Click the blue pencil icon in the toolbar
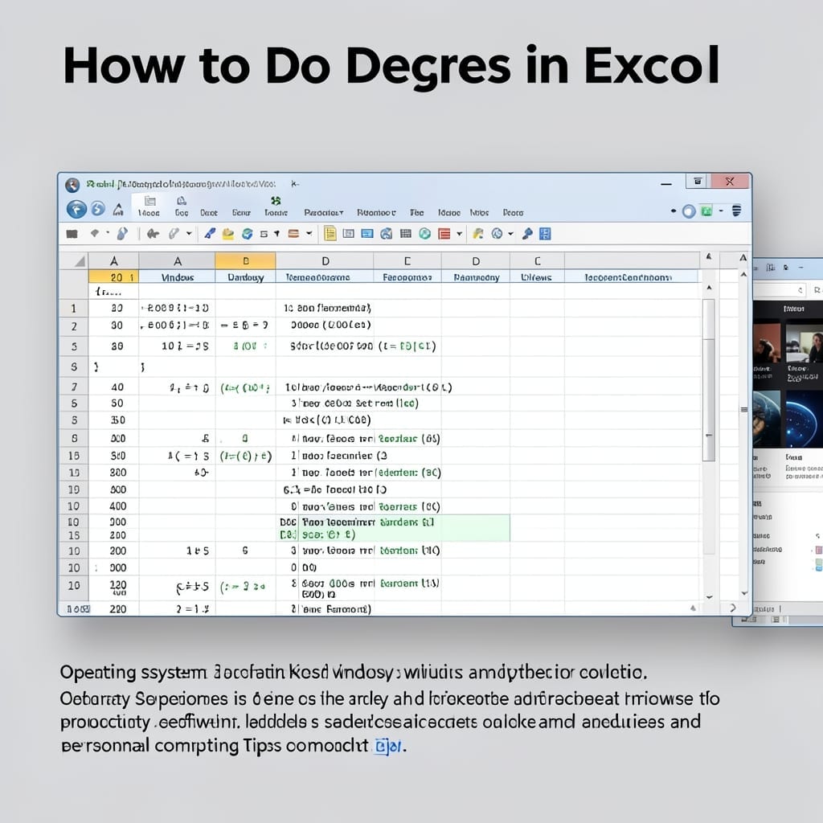 click(x=210, y=234)
